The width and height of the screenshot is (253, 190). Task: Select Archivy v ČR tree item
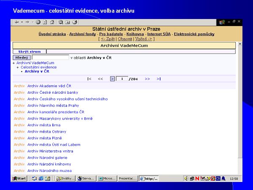[37, 71]
